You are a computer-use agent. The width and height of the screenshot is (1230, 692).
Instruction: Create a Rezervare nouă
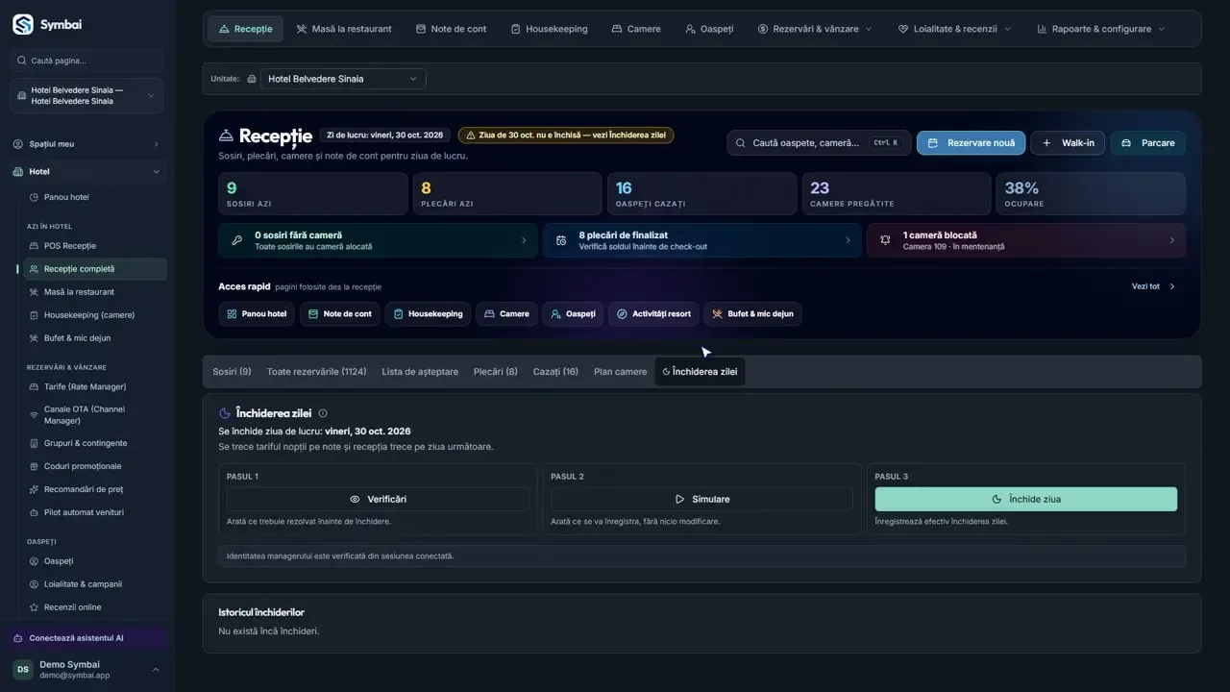pos(971,143)
